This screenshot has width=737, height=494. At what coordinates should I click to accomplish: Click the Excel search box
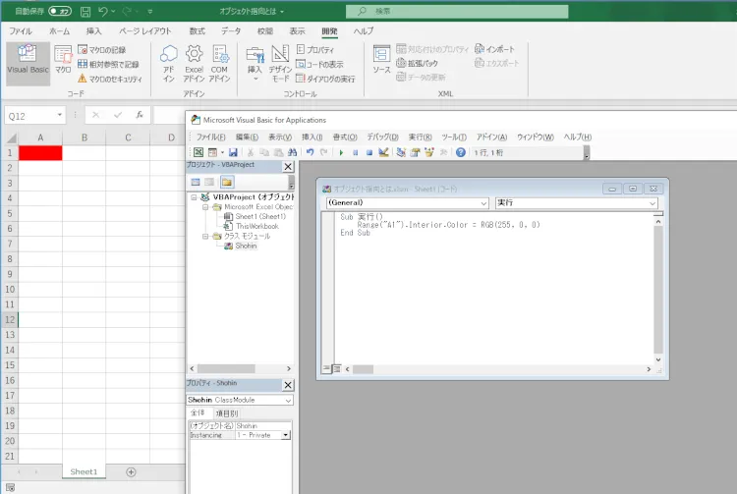(457, 11)
